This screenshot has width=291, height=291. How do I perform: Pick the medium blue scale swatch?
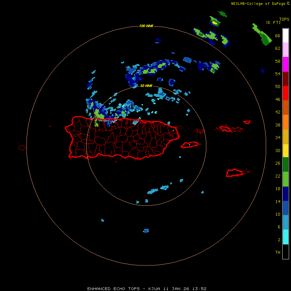click(x=286, y=208)
